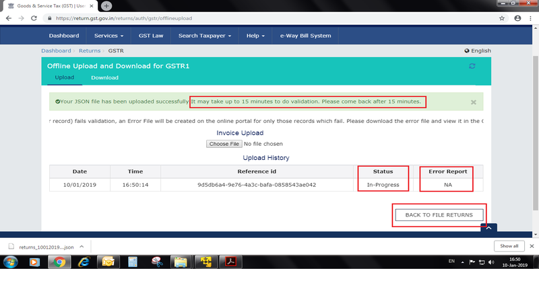Bookmark this page with star icon
539x289 pixels.
coord(502,18)
